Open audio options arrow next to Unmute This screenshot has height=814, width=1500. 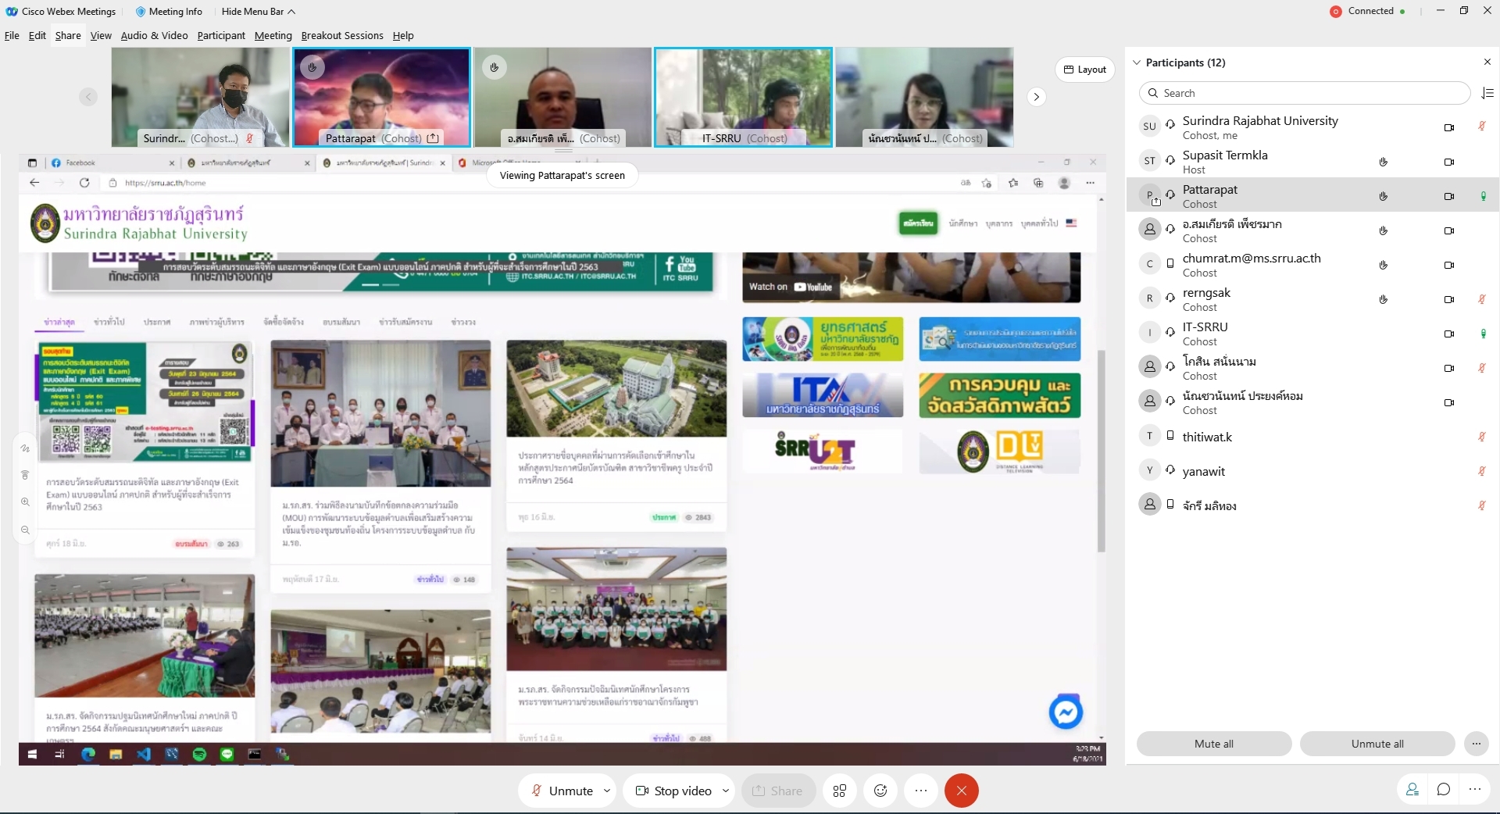[x=607, y=791]
